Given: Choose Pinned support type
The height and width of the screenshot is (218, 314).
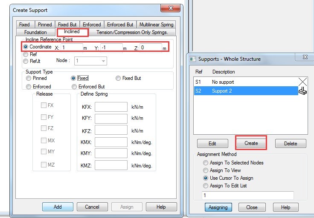Looking at the screenshot, I should (36, 78).
